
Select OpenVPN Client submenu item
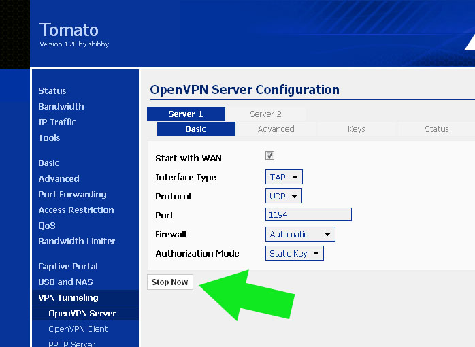(x=78, y=329)
